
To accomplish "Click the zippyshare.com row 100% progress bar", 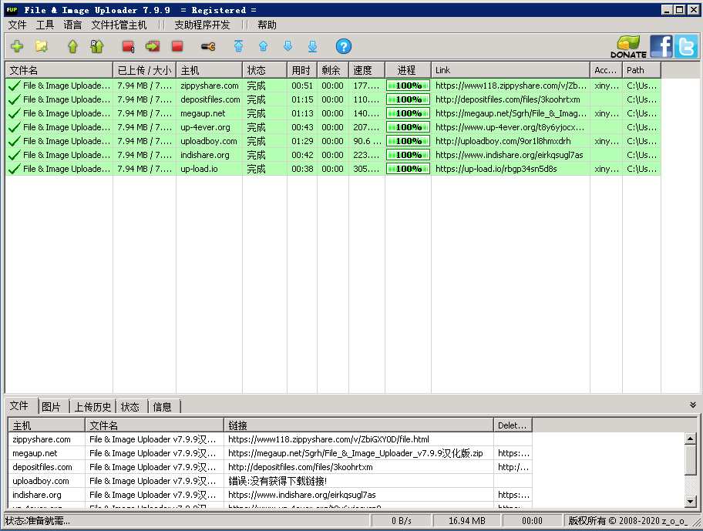I will pyautogui.click(x=408, y=86).
